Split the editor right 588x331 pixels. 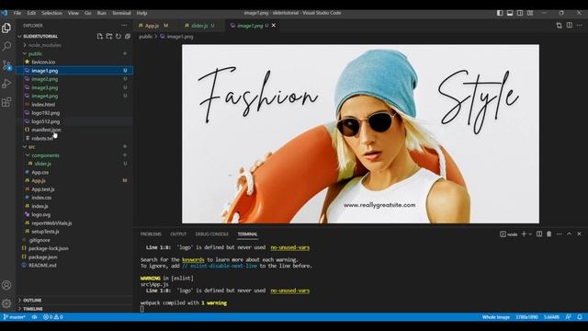click(x=570, y=26)
